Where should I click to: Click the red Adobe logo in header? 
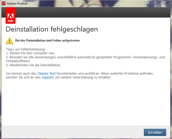[10, 16]
